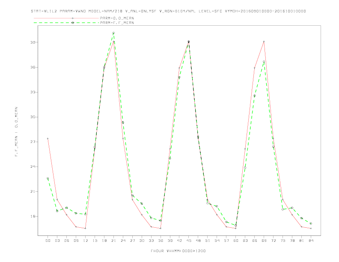Click the chart title line starting STAT=VL1L2

(168, 11)
